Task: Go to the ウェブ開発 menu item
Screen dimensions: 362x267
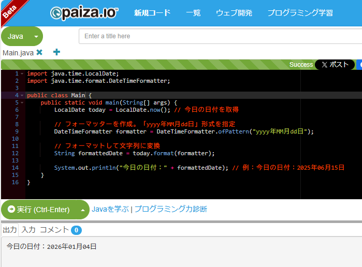Action: coord(234,13)
